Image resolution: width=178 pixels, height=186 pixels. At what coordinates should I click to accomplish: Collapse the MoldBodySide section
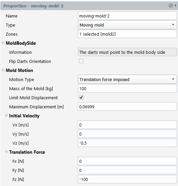pyautogui.click(x=3, y=43)
